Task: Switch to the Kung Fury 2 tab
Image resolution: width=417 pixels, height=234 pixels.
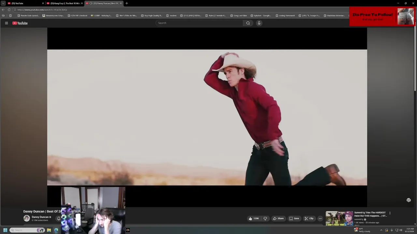Action: coord(65,3)
